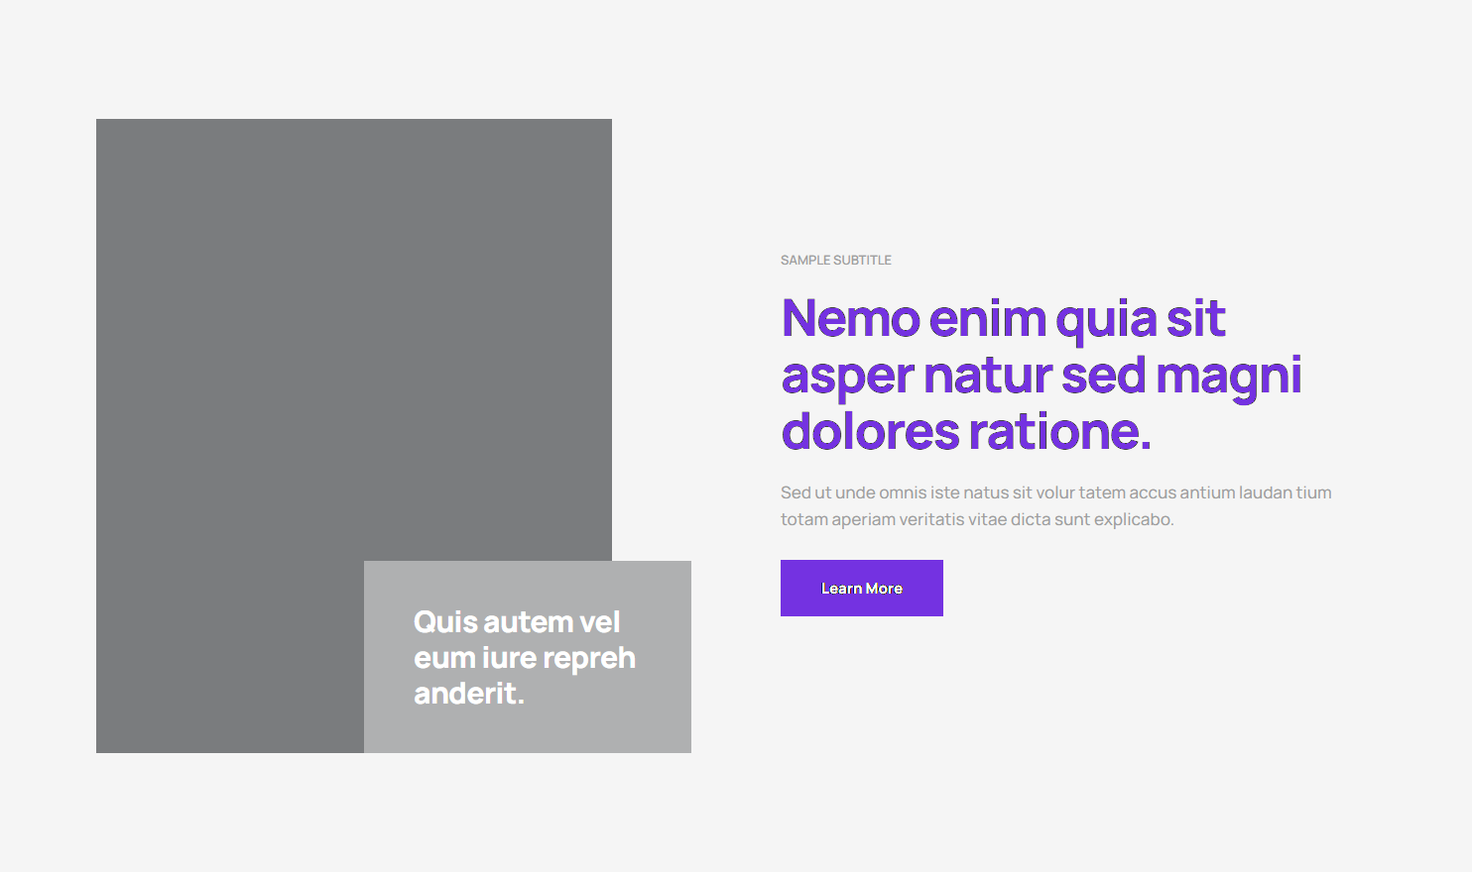Click heading line 'dolores ratione.'
The height and width of the screenshot is (872, 1472).
click(965, 432)
